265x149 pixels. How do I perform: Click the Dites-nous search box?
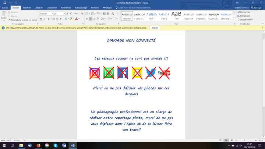133,8
